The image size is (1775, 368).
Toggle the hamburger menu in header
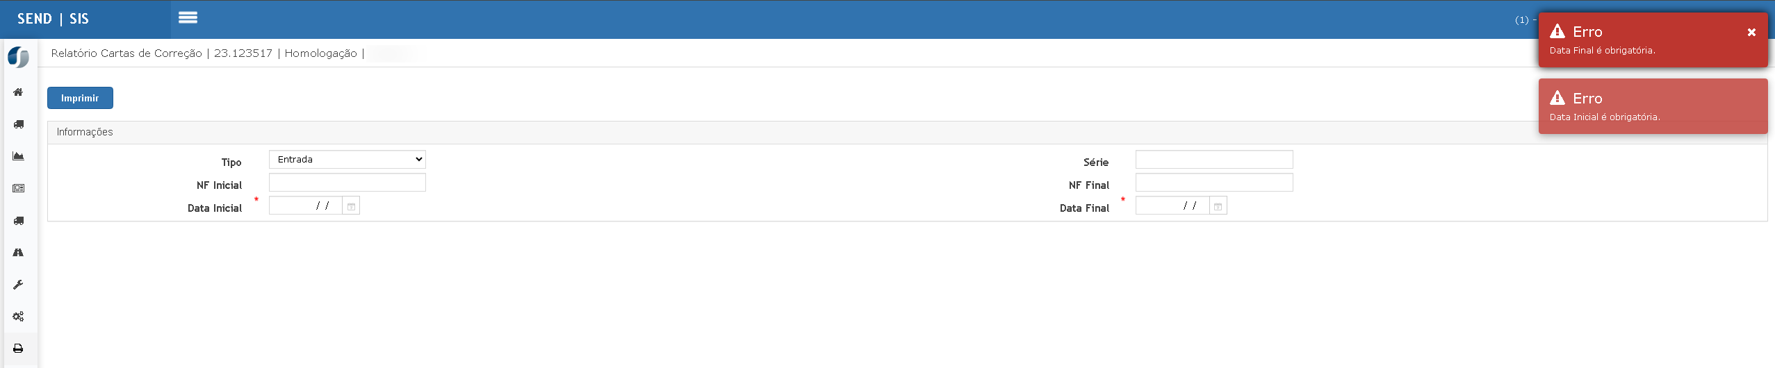188,18
